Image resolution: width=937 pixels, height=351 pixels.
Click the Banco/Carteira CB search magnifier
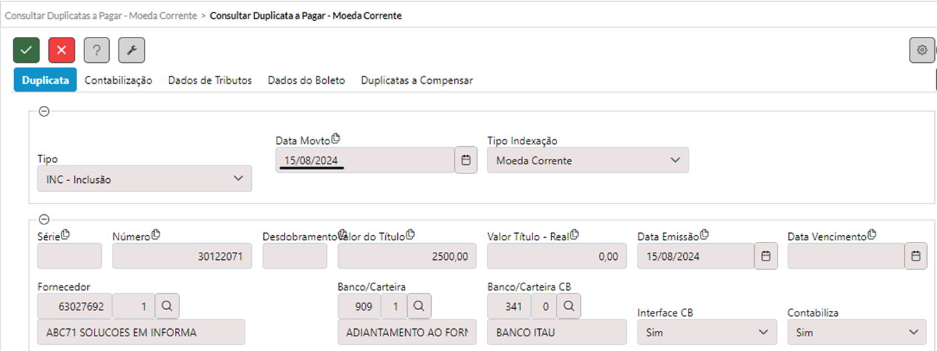[x=569, y=306]
